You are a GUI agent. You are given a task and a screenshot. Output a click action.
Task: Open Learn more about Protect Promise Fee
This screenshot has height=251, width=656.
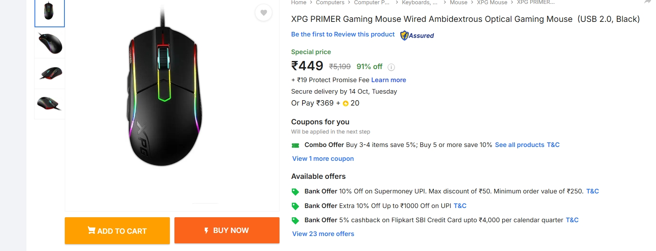[388, 80]
